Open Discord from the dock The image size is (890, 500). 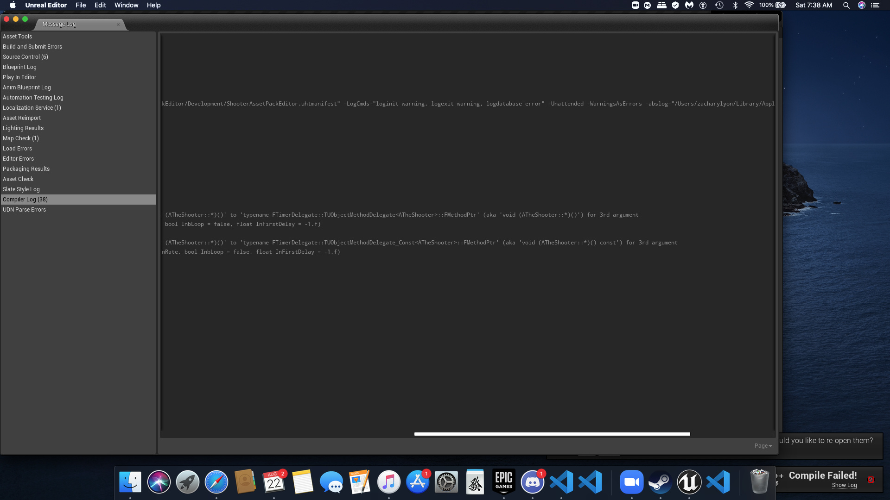point(532,482)
